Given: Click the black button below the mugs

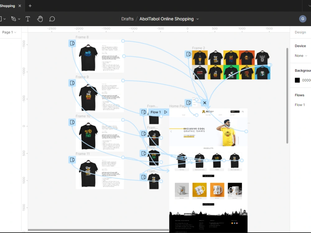Looking at the screenshot, I should click(208, 204).
